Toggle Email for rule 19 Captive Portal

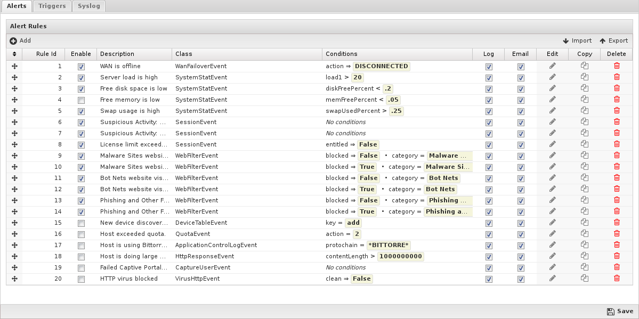point(520,268)
